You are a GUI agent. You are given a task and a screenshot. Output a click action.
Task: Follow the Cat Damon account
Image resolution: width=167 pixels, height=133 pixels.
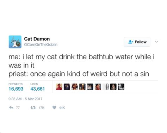click(137, 42)
